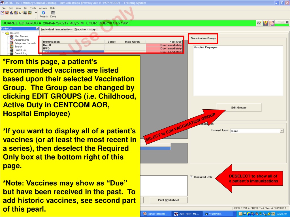Open Telephone Consults in the folder list

(x=25, y=43)
